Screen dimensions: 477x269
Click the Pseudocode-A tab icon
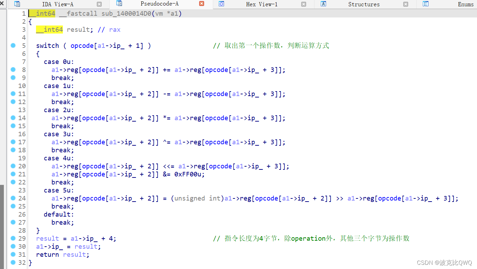tap(119, 3)
